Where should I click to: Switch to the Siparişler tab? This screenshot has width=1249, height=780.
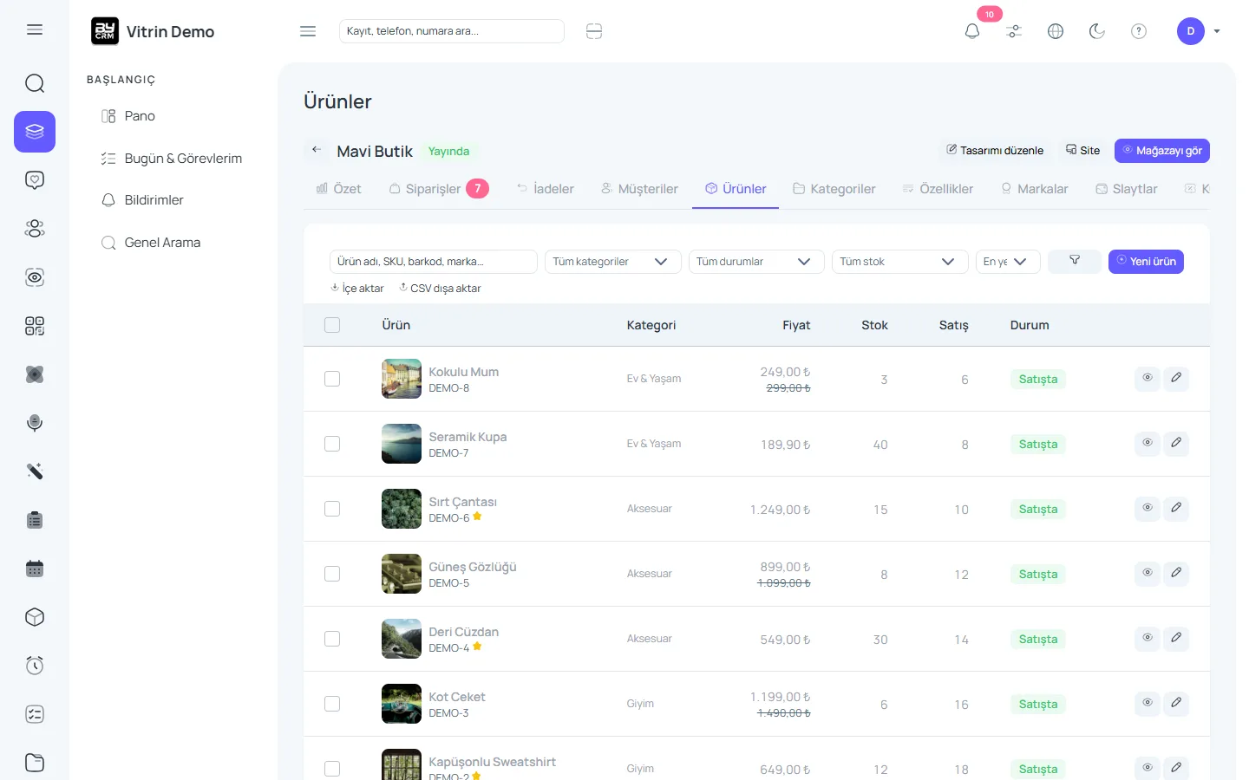[439, 189]
